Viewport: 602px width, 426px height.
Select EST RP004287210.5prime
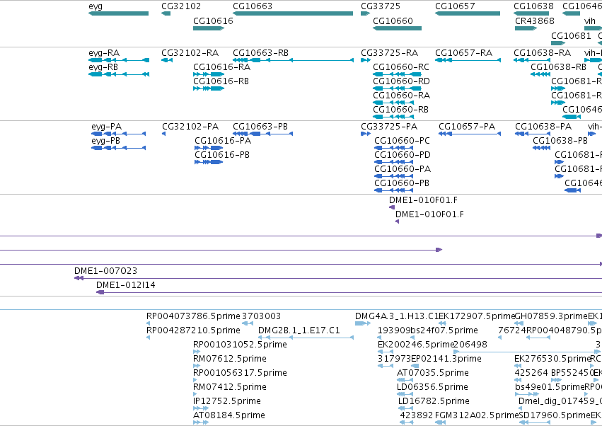[193, 330]
